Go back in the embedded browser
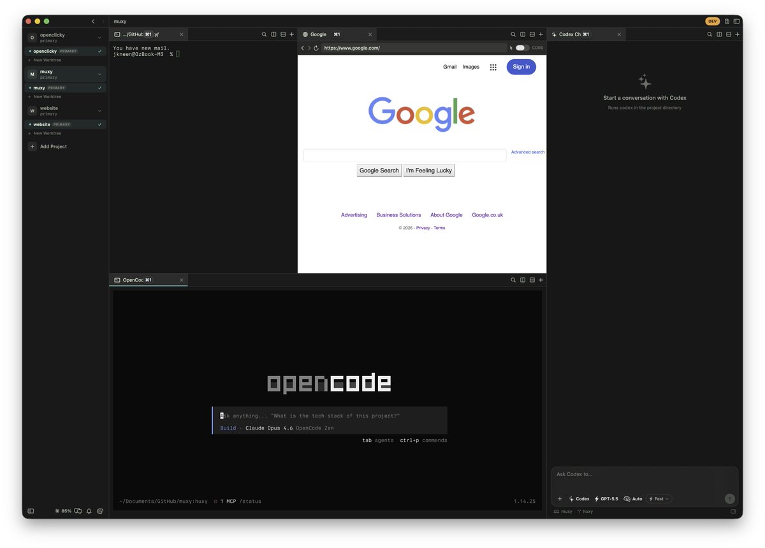765x548 pixels. pos(303,48)
